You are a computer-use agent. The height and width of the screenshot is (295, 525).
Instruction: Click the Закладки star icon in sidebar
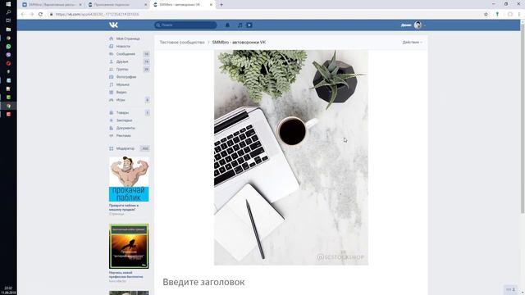(112, 120)
